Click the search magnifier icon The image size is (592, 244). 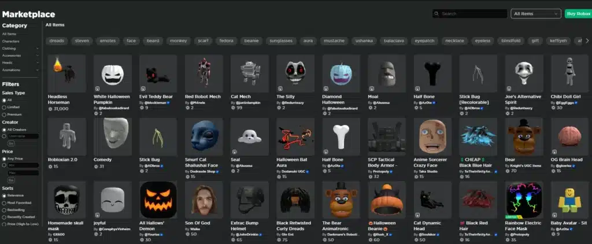[437, 14]
